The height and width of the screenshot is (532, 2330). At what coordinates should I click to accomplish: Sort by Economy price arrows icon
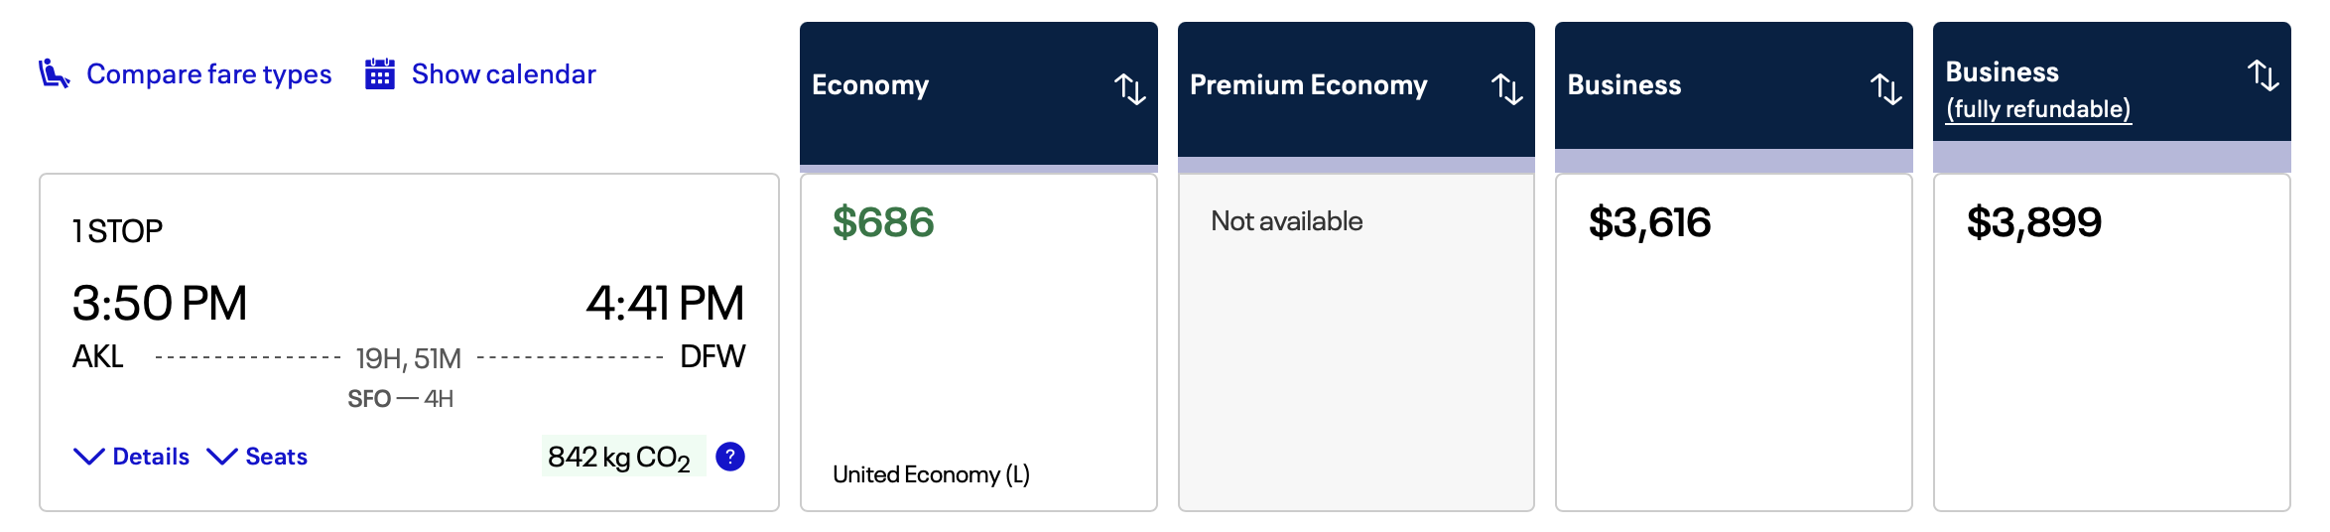(x=1129, y=88)
